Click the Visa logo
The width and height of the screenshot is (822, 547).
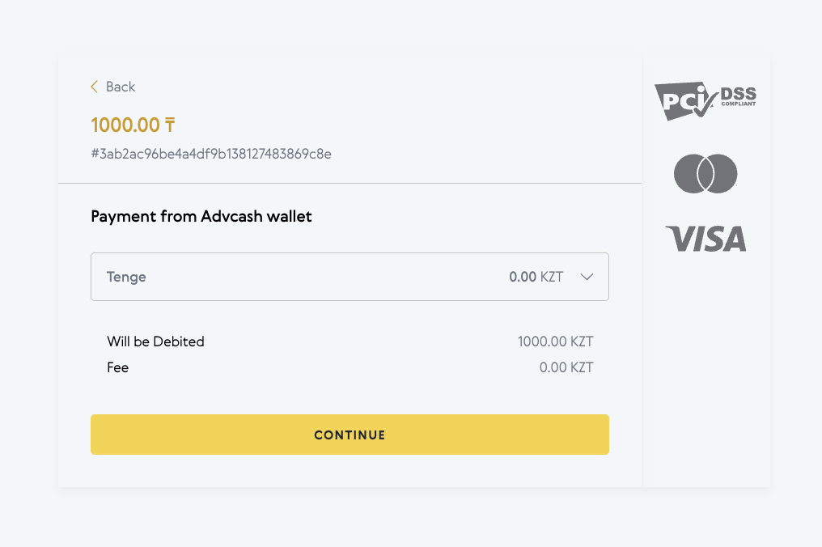pyautogui.click(x=705, y=239)
